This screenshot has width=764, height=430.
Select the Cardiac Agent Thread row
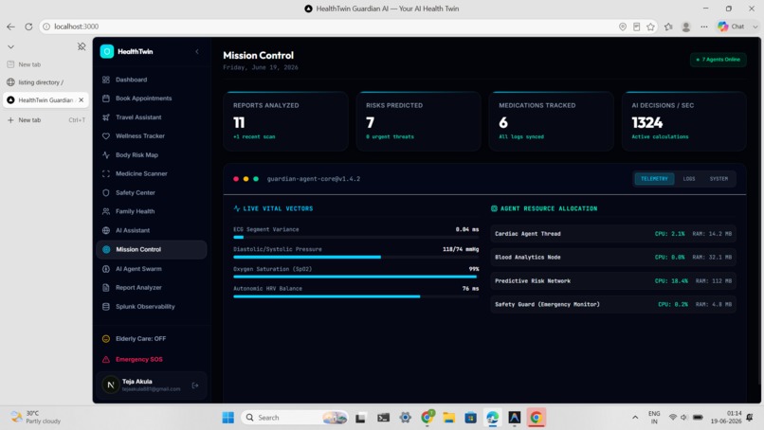(613, 234)
